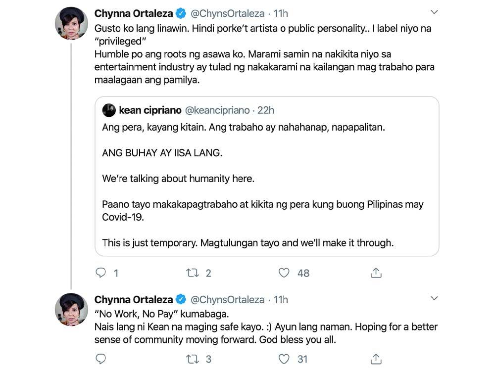Screen dimensions: 495x371
Task: Like Chynna's 'No Work, No Pay' tweet
Action: pyautogui.click(x=283, y=359)
